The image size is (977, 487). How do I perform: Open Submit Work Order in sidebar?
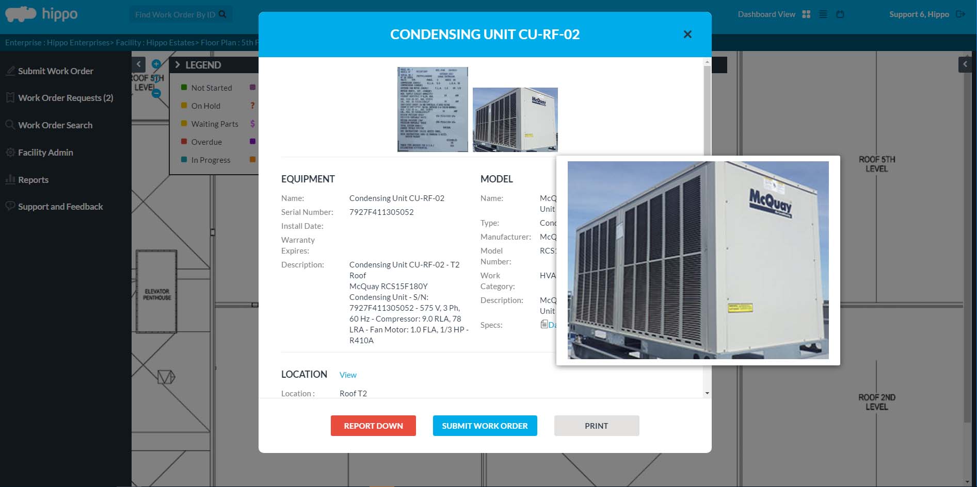tap(56, 71)
